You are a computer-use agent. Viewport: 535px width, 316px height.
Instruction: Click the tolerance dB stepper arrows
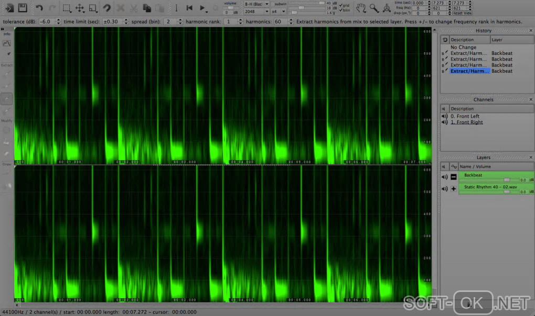click(x=58, y=21)
